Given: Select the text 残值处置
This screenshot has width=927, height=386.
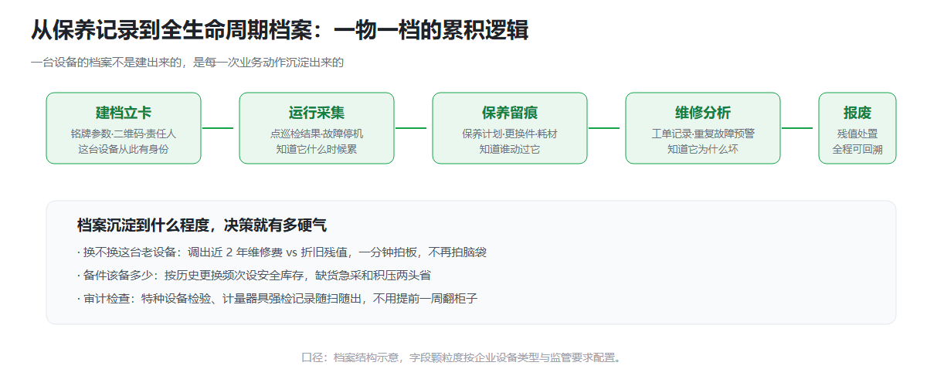Looking at the screenshot, I should (857, 134).
